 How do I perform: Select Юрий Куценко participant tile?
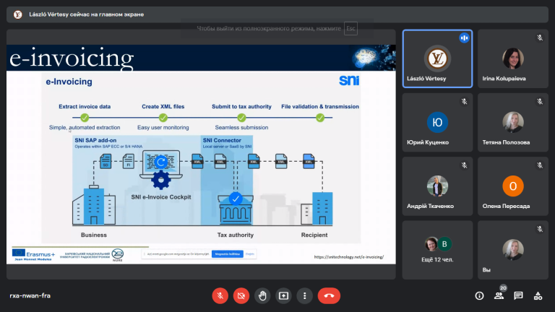tap(437, 122)
